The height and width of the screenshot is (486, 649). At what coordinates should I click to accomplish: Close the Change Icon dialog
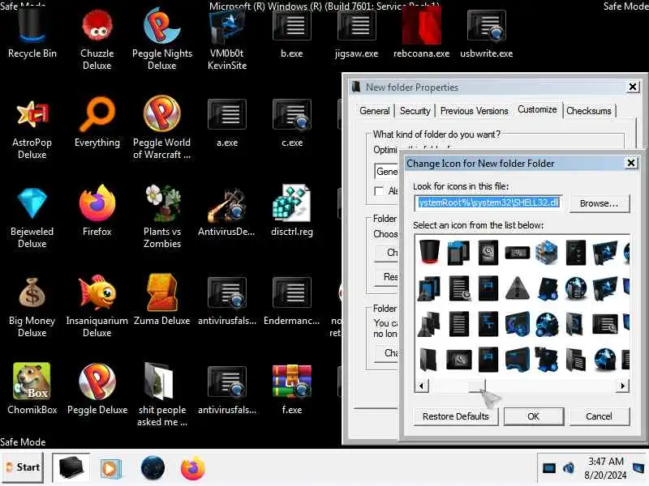click(x=631, y=163)
